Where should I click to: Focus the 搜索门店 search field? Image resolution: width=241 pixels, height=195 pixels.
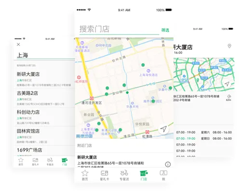point(119,29)
